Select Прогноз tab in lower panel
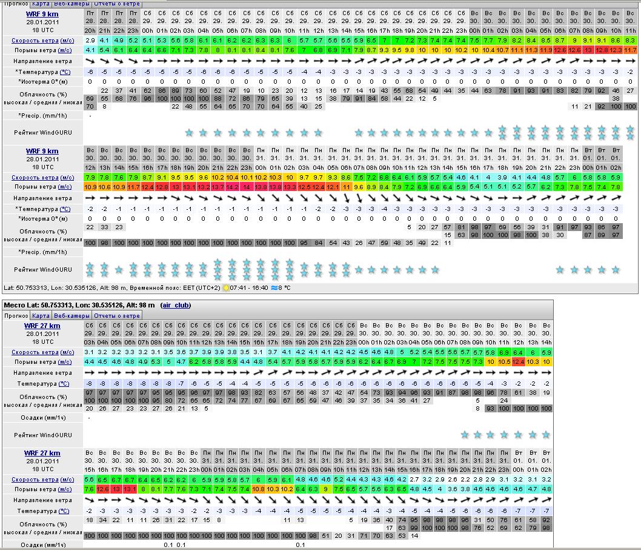Screen dimensions: 641x550 click(16, 316)
